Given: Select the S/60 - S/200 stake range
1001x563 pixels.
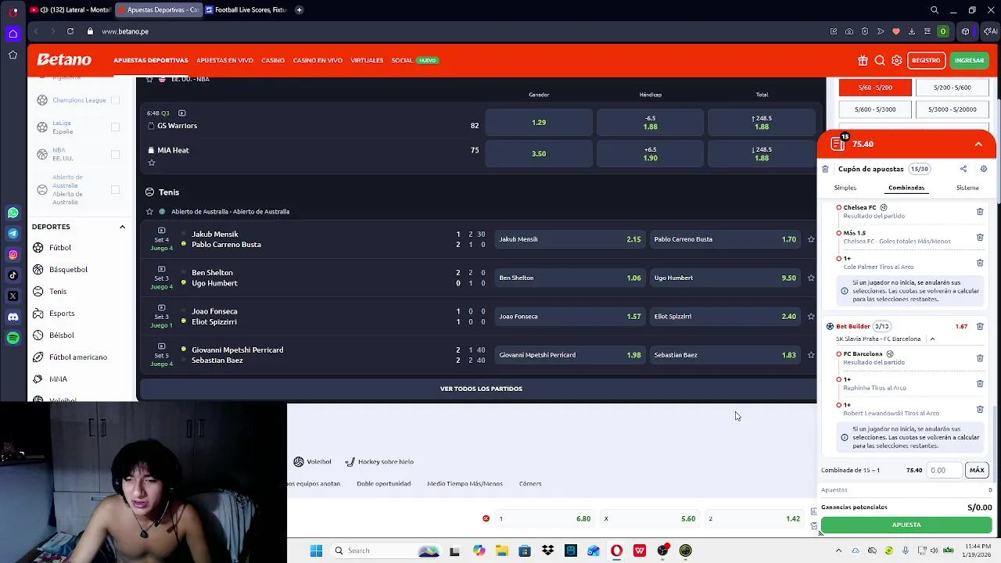Looking at the screenshot, I should [x=875, y=88].
